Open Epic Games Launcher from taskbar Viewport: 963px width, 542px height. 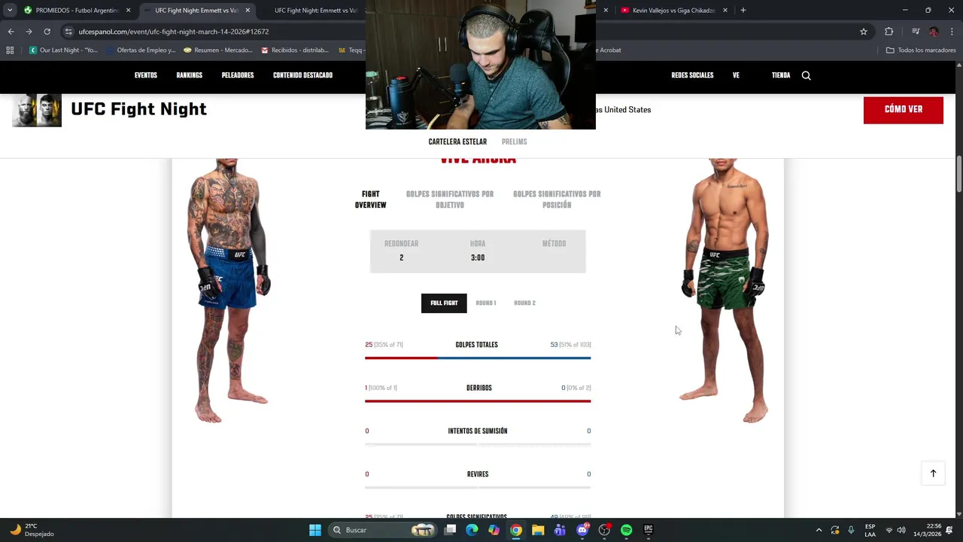coord(649,530)
